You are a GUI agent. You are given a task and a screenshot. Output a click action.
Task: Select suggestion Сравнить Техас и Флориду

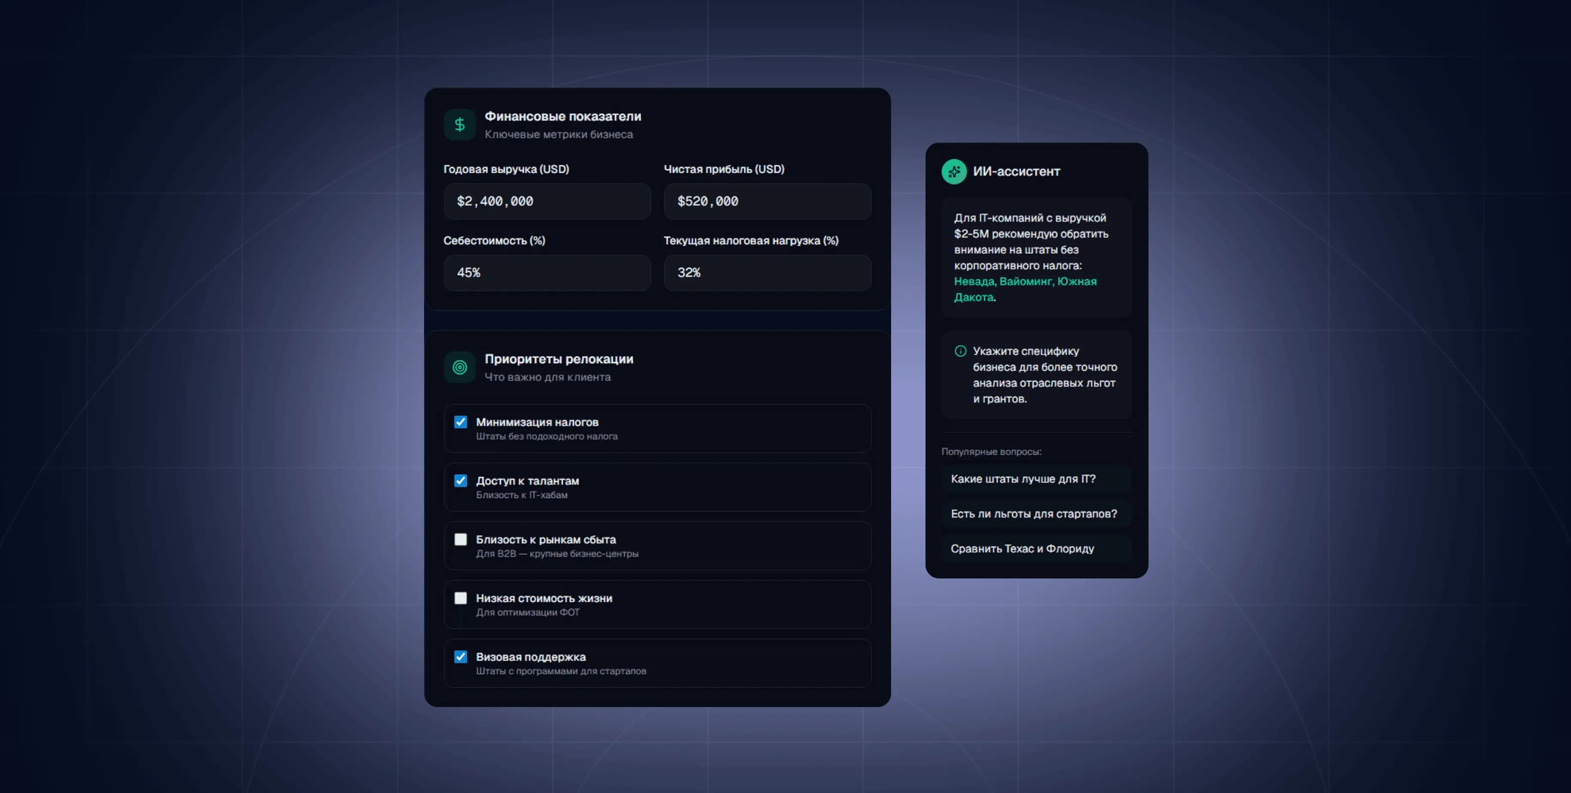tap(1036, 548)
